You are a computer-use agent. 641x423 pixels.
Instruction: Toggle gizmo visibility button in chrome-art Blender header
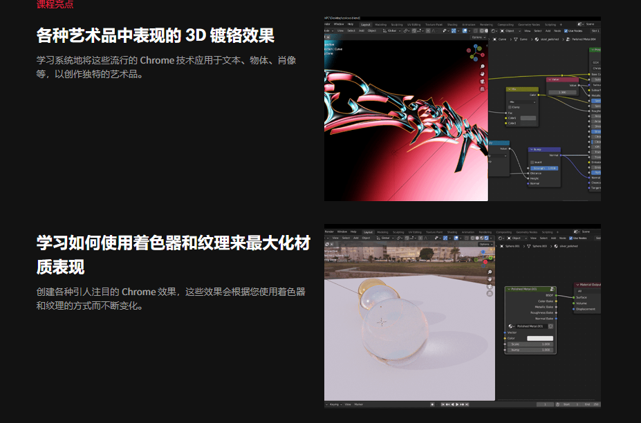pyautogui.click(x=455, y=30)
